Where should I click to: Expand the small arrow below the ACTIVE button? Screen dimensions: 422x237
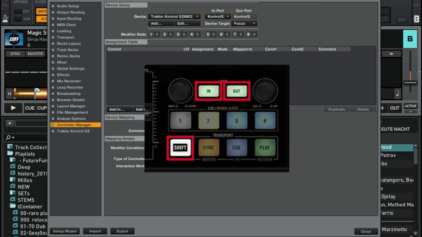point(410,112)
